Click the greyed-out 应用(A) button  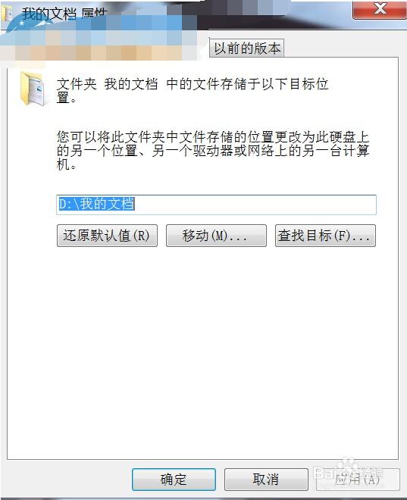(x=358, y=479)
